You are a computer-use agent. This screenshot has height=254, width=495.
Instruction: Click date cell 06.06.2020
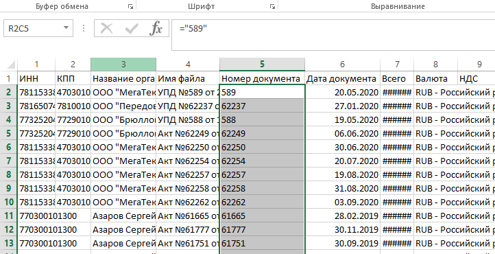[343, 133]
